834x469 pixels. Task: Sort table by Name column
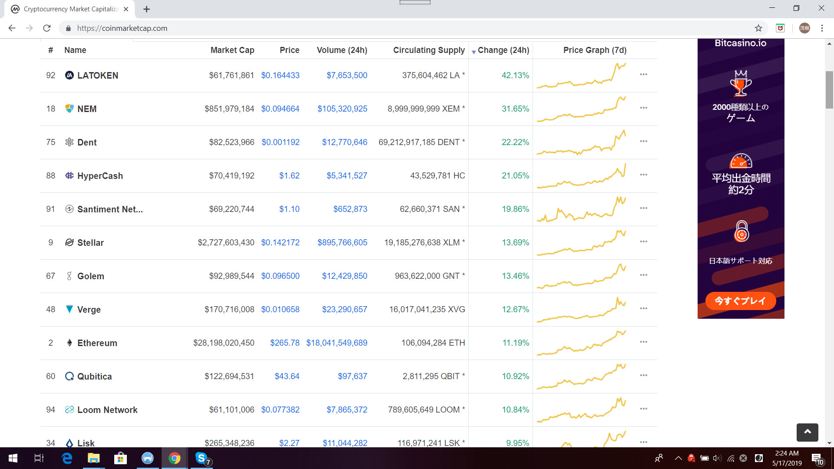(x=75, y=50)
